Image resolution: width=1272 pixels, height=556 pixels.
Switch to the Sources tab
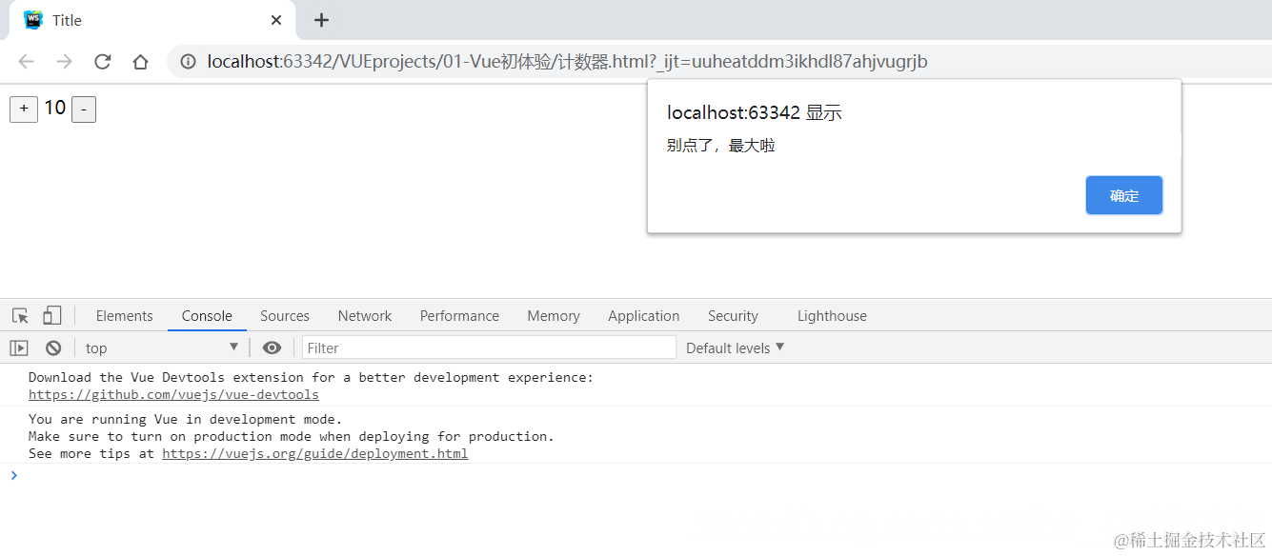pyautogui.click(x=285, y=316)
